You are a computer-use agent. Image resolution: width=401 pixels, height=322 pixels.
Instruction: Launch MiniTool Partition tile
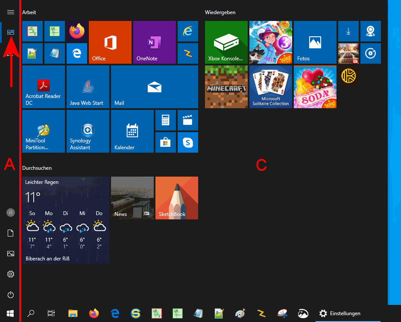(43, 131)
